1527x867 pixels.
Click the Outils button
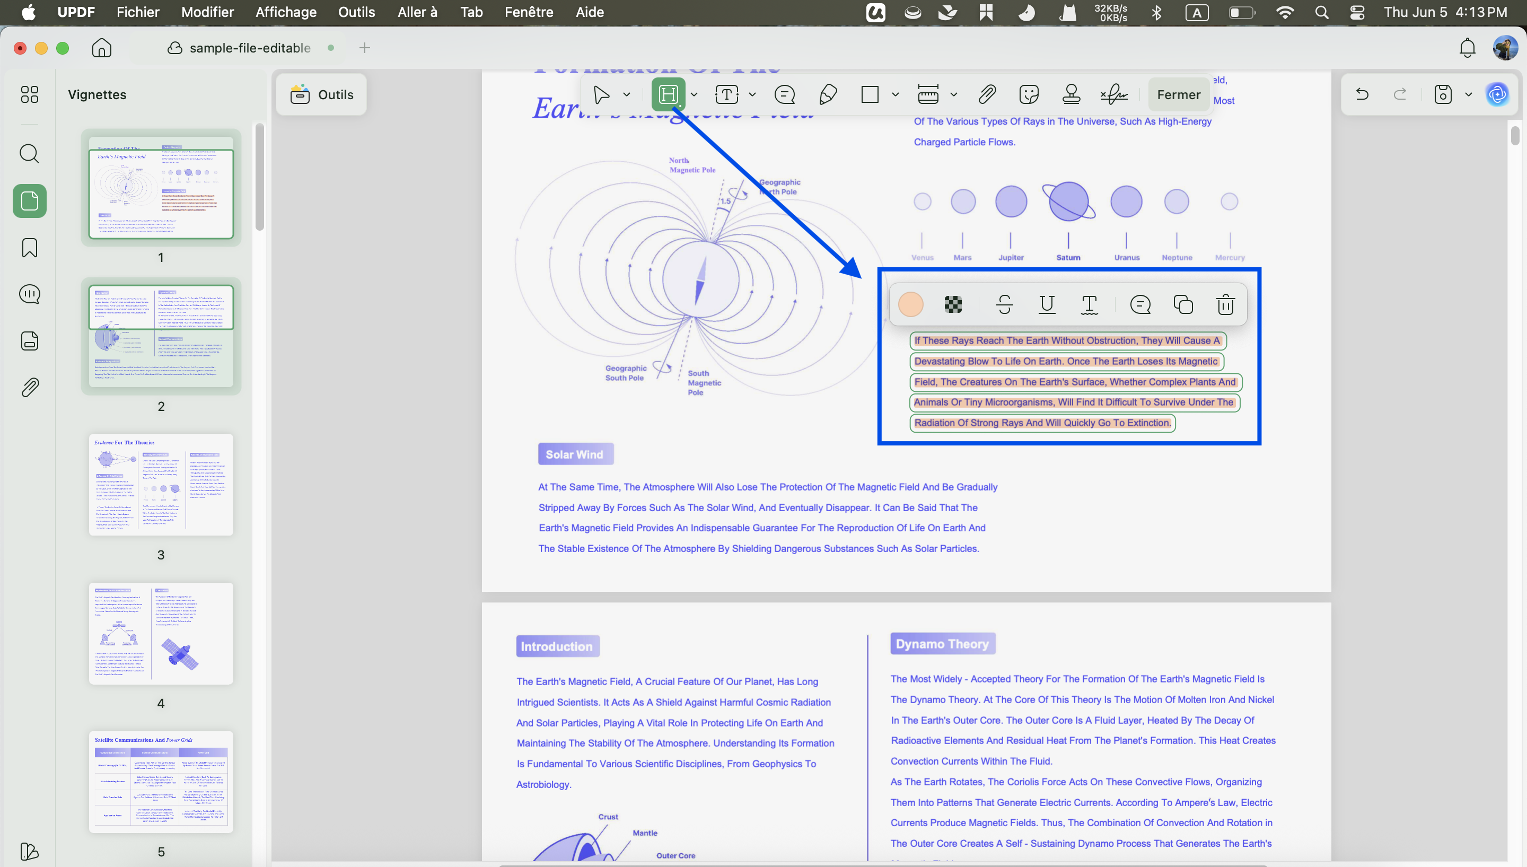click(x=321, y=94)
